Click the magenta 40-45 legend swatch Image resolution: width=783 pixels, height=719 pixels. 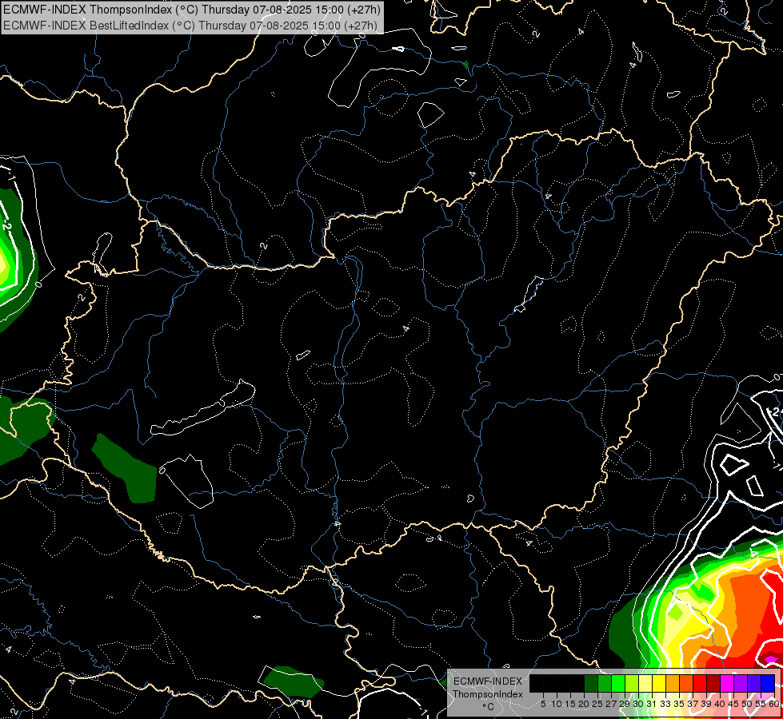coord(727,684)
